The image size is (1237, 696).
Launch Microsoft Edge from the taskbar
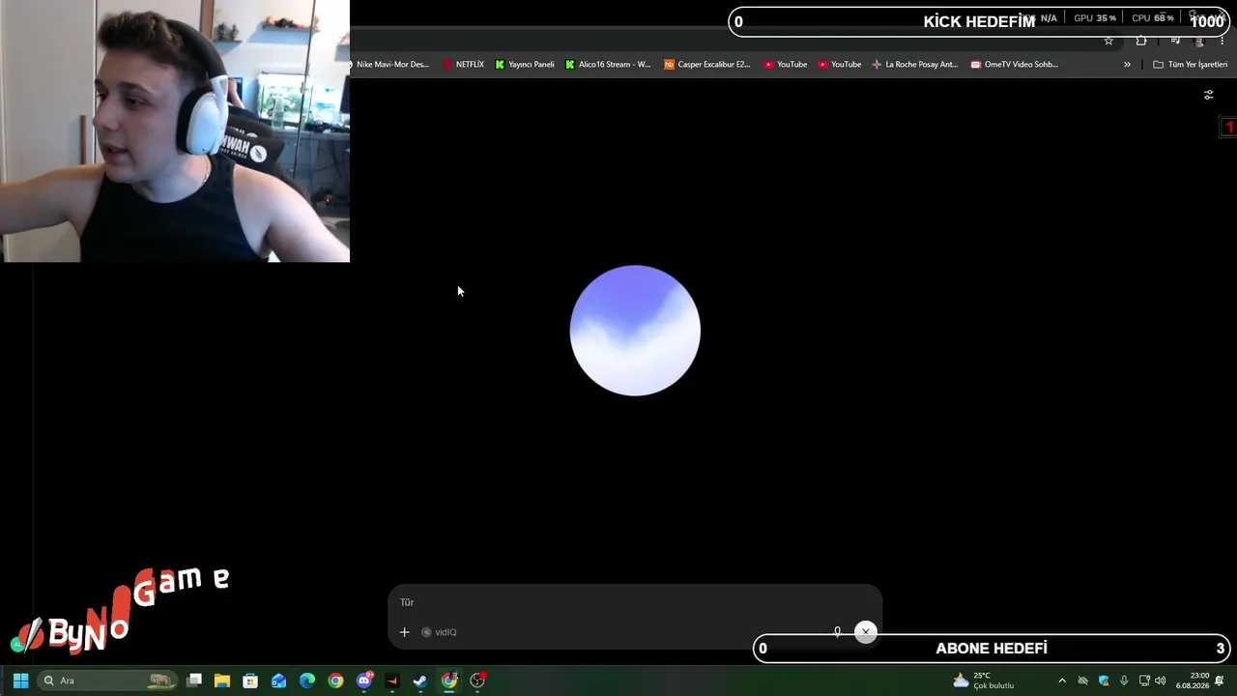[x=307, y=681]
